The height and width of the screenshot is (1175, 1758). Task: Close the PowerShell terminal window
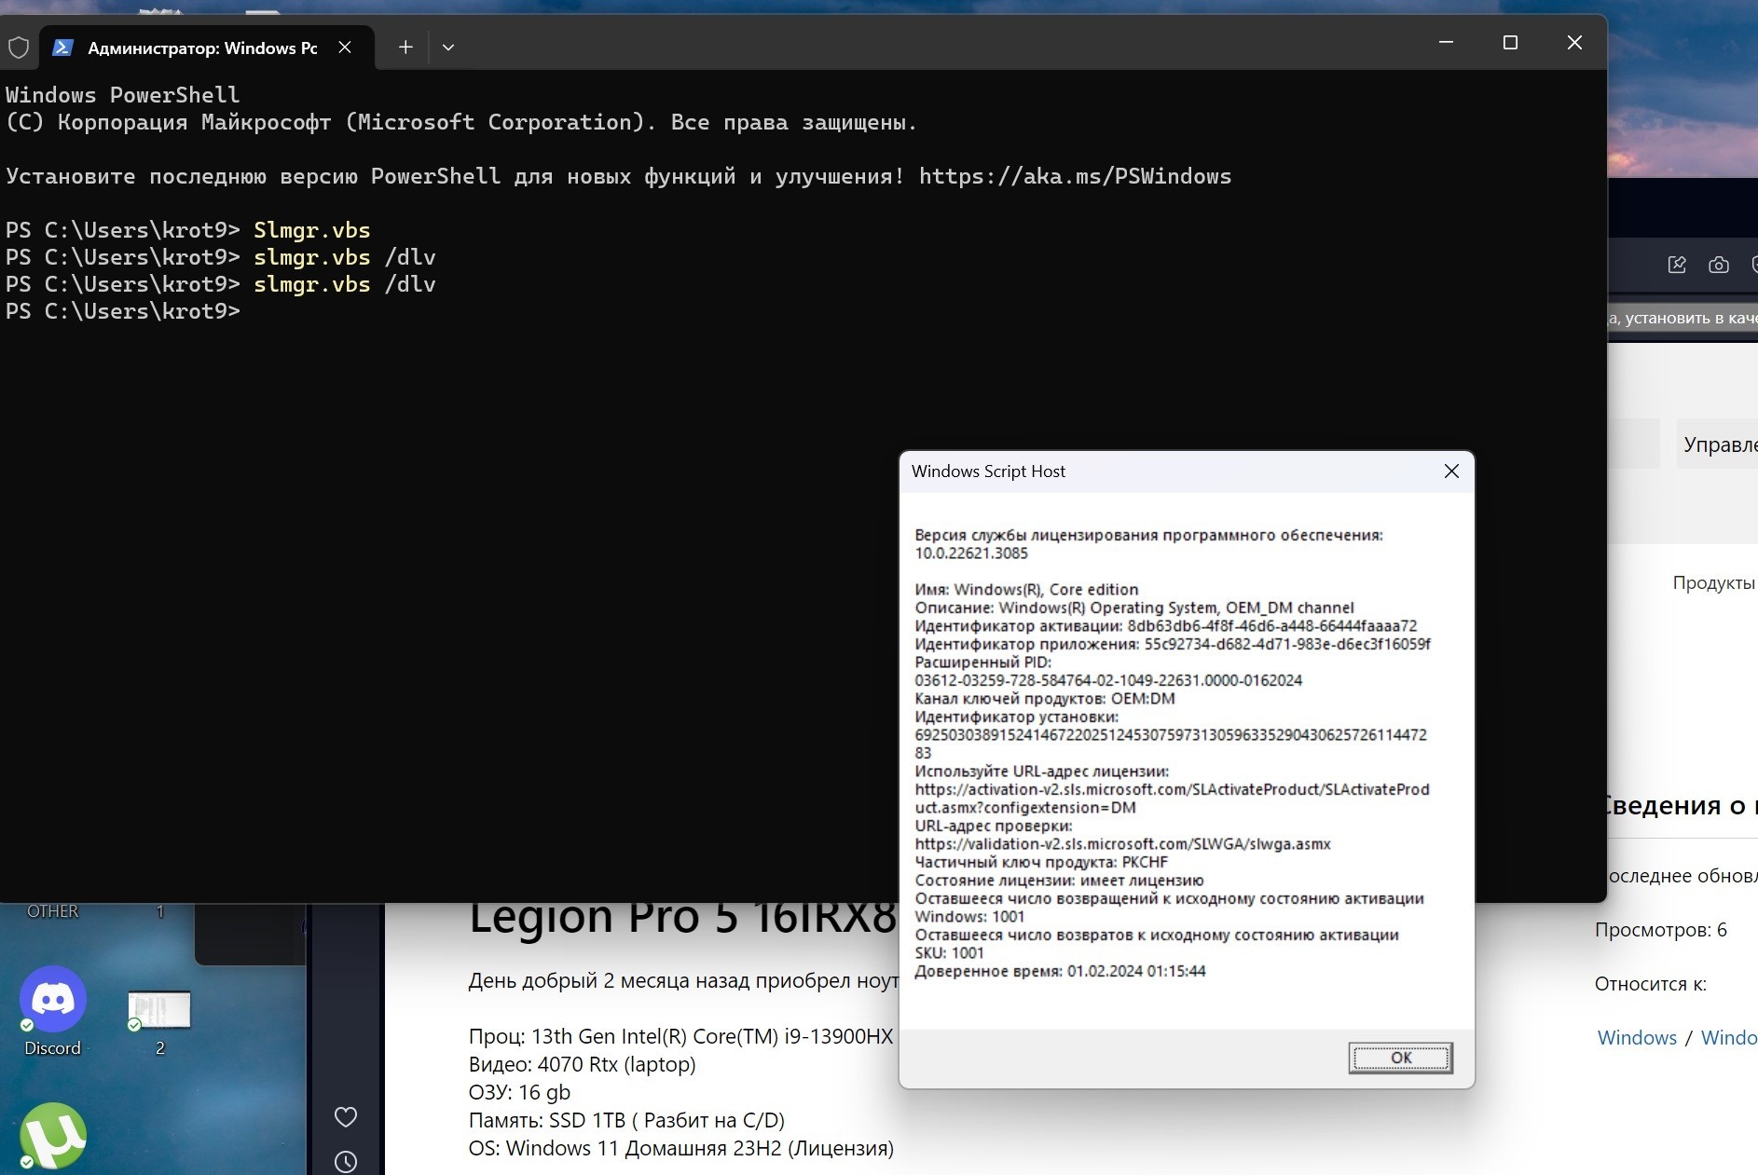1574,43
